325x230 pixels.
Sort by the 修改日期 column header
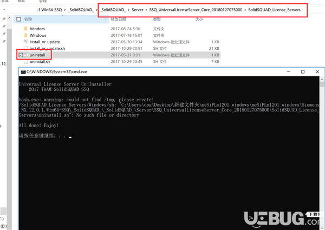point(118,19)
